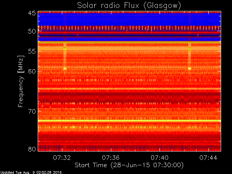Click the 60 frequency tick label
Screen dimensions: 232x174
(x=32, y=71)
